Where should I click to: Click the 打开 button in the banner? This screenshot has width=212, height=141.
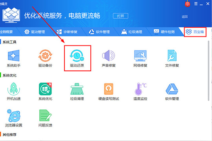(121, 16)
